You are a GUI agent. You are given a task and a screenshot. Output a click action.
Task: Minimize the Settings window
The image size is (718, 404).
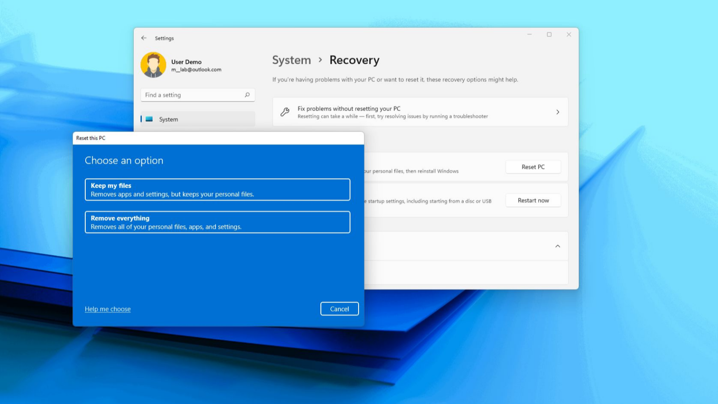[530, 35]
